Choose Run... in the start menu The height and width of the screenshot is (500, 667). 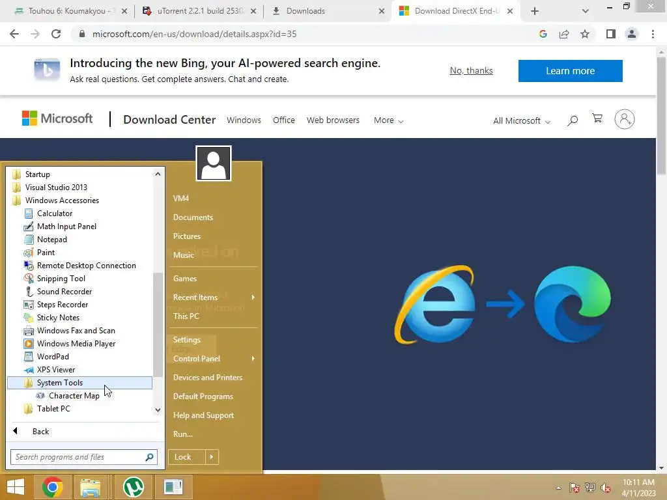tap(183, 434)
